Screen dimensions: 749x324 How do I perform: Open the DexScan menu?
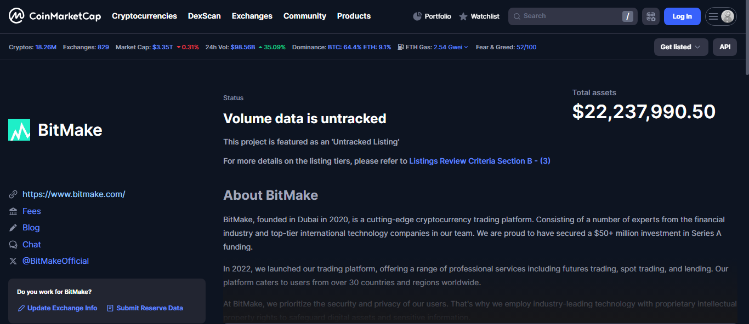[204, 16]
